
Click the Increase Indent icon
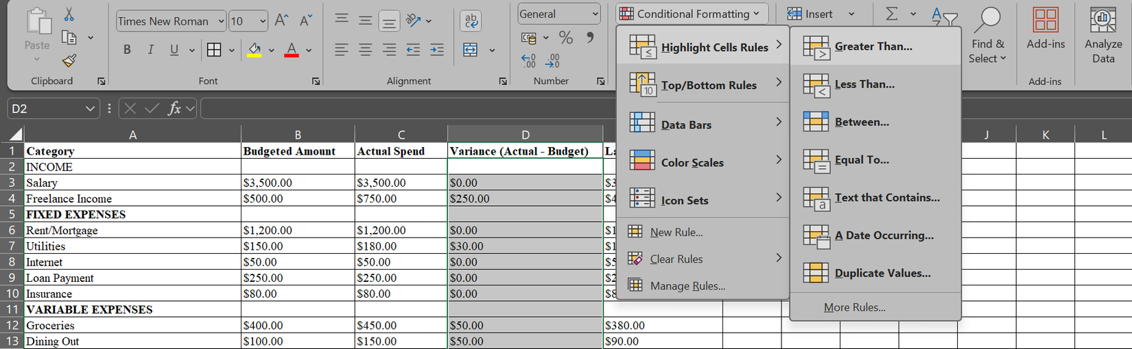click(x=437, y=49)
